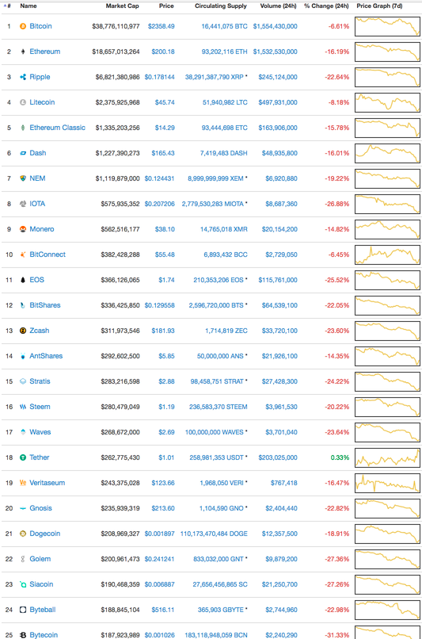Open the Veritaseum name link
This screenshot has width=422, height=639.
click(x=48, y=483)
